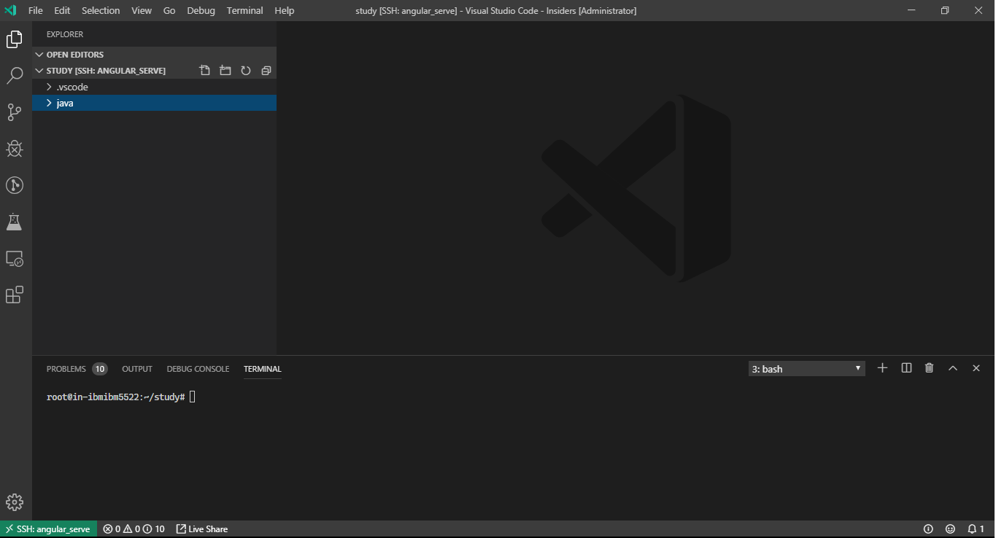The width and height of the screenshot is (996, 538).
Task: Focus the terminal prompt root@in-ibmibm5522
Action: point(115,397)
